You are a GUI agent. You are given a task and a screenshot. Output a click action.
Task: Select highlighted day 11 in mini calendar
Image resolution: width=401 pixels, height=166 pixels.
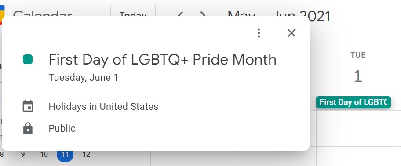[x=65, y=154]
